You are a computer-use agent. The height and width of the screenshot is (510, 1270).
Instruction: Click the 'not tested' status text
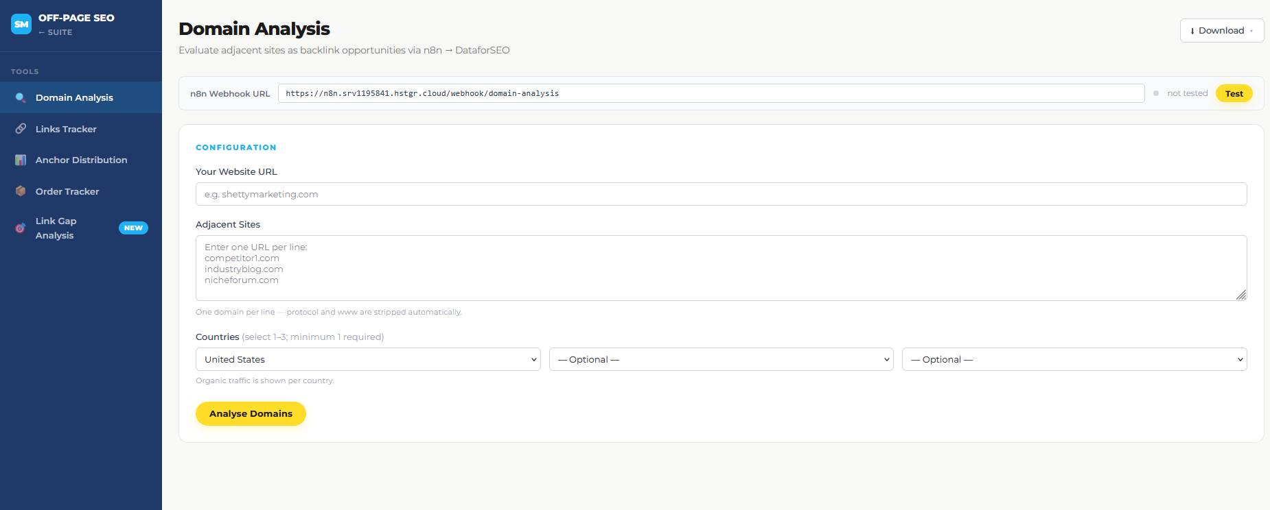[x=1187, y=93]
